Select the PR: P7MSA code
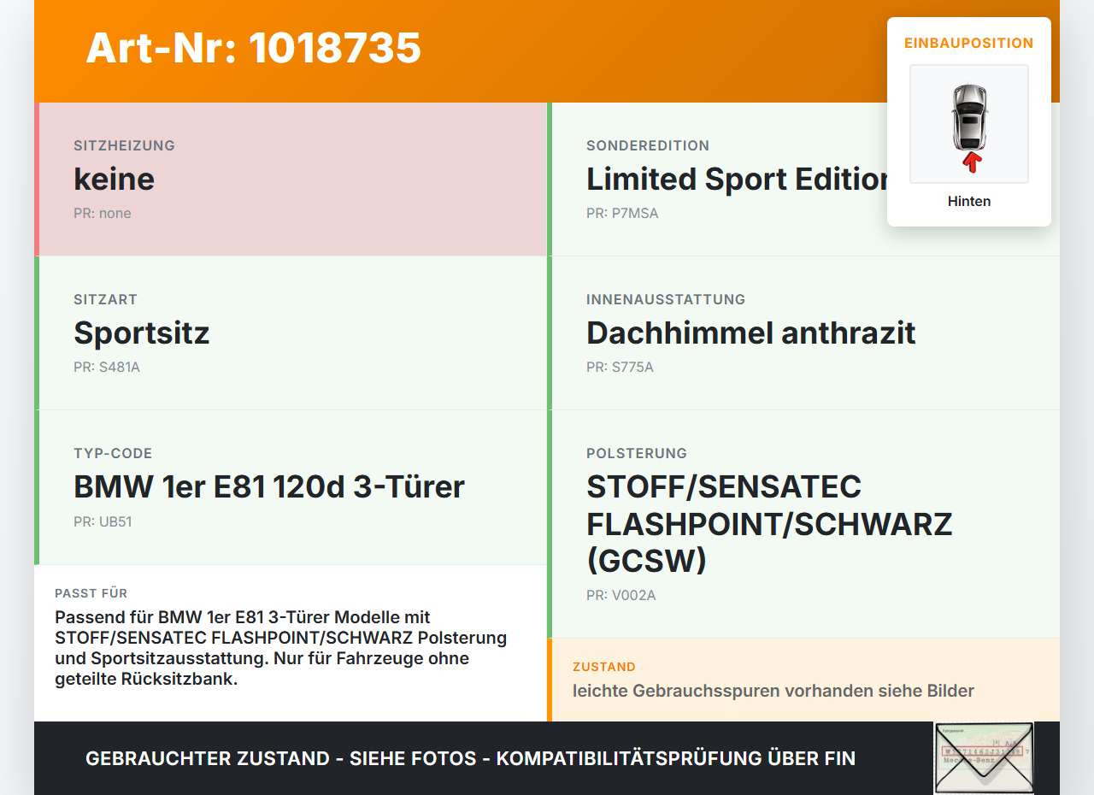 pyautogui.click(x=622, y=214)
